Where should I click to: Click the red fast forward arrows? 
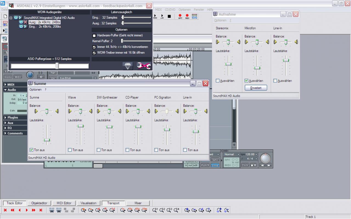click(x=34, y=210)
